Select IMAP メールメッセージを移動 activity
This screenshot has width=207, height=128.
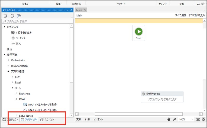click(x=40, y=110)
